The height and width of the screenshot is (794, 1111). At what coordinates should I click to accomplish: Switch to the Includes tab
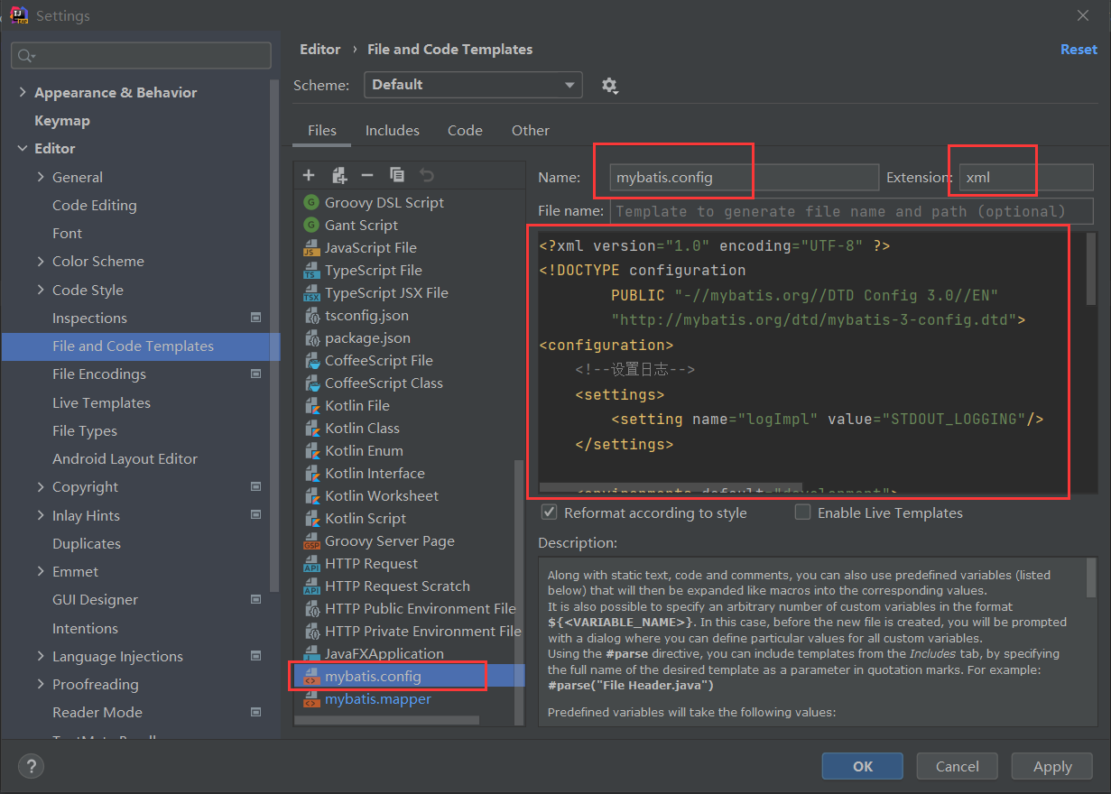click(392, 131)
